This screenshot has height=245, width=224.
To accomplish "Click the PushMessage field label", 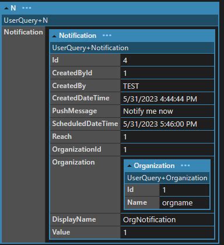I will coord(75,111).
